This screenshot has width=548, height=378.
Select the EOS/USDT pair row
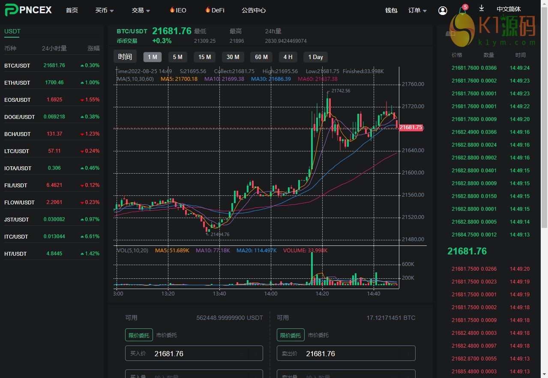[52, 100]
